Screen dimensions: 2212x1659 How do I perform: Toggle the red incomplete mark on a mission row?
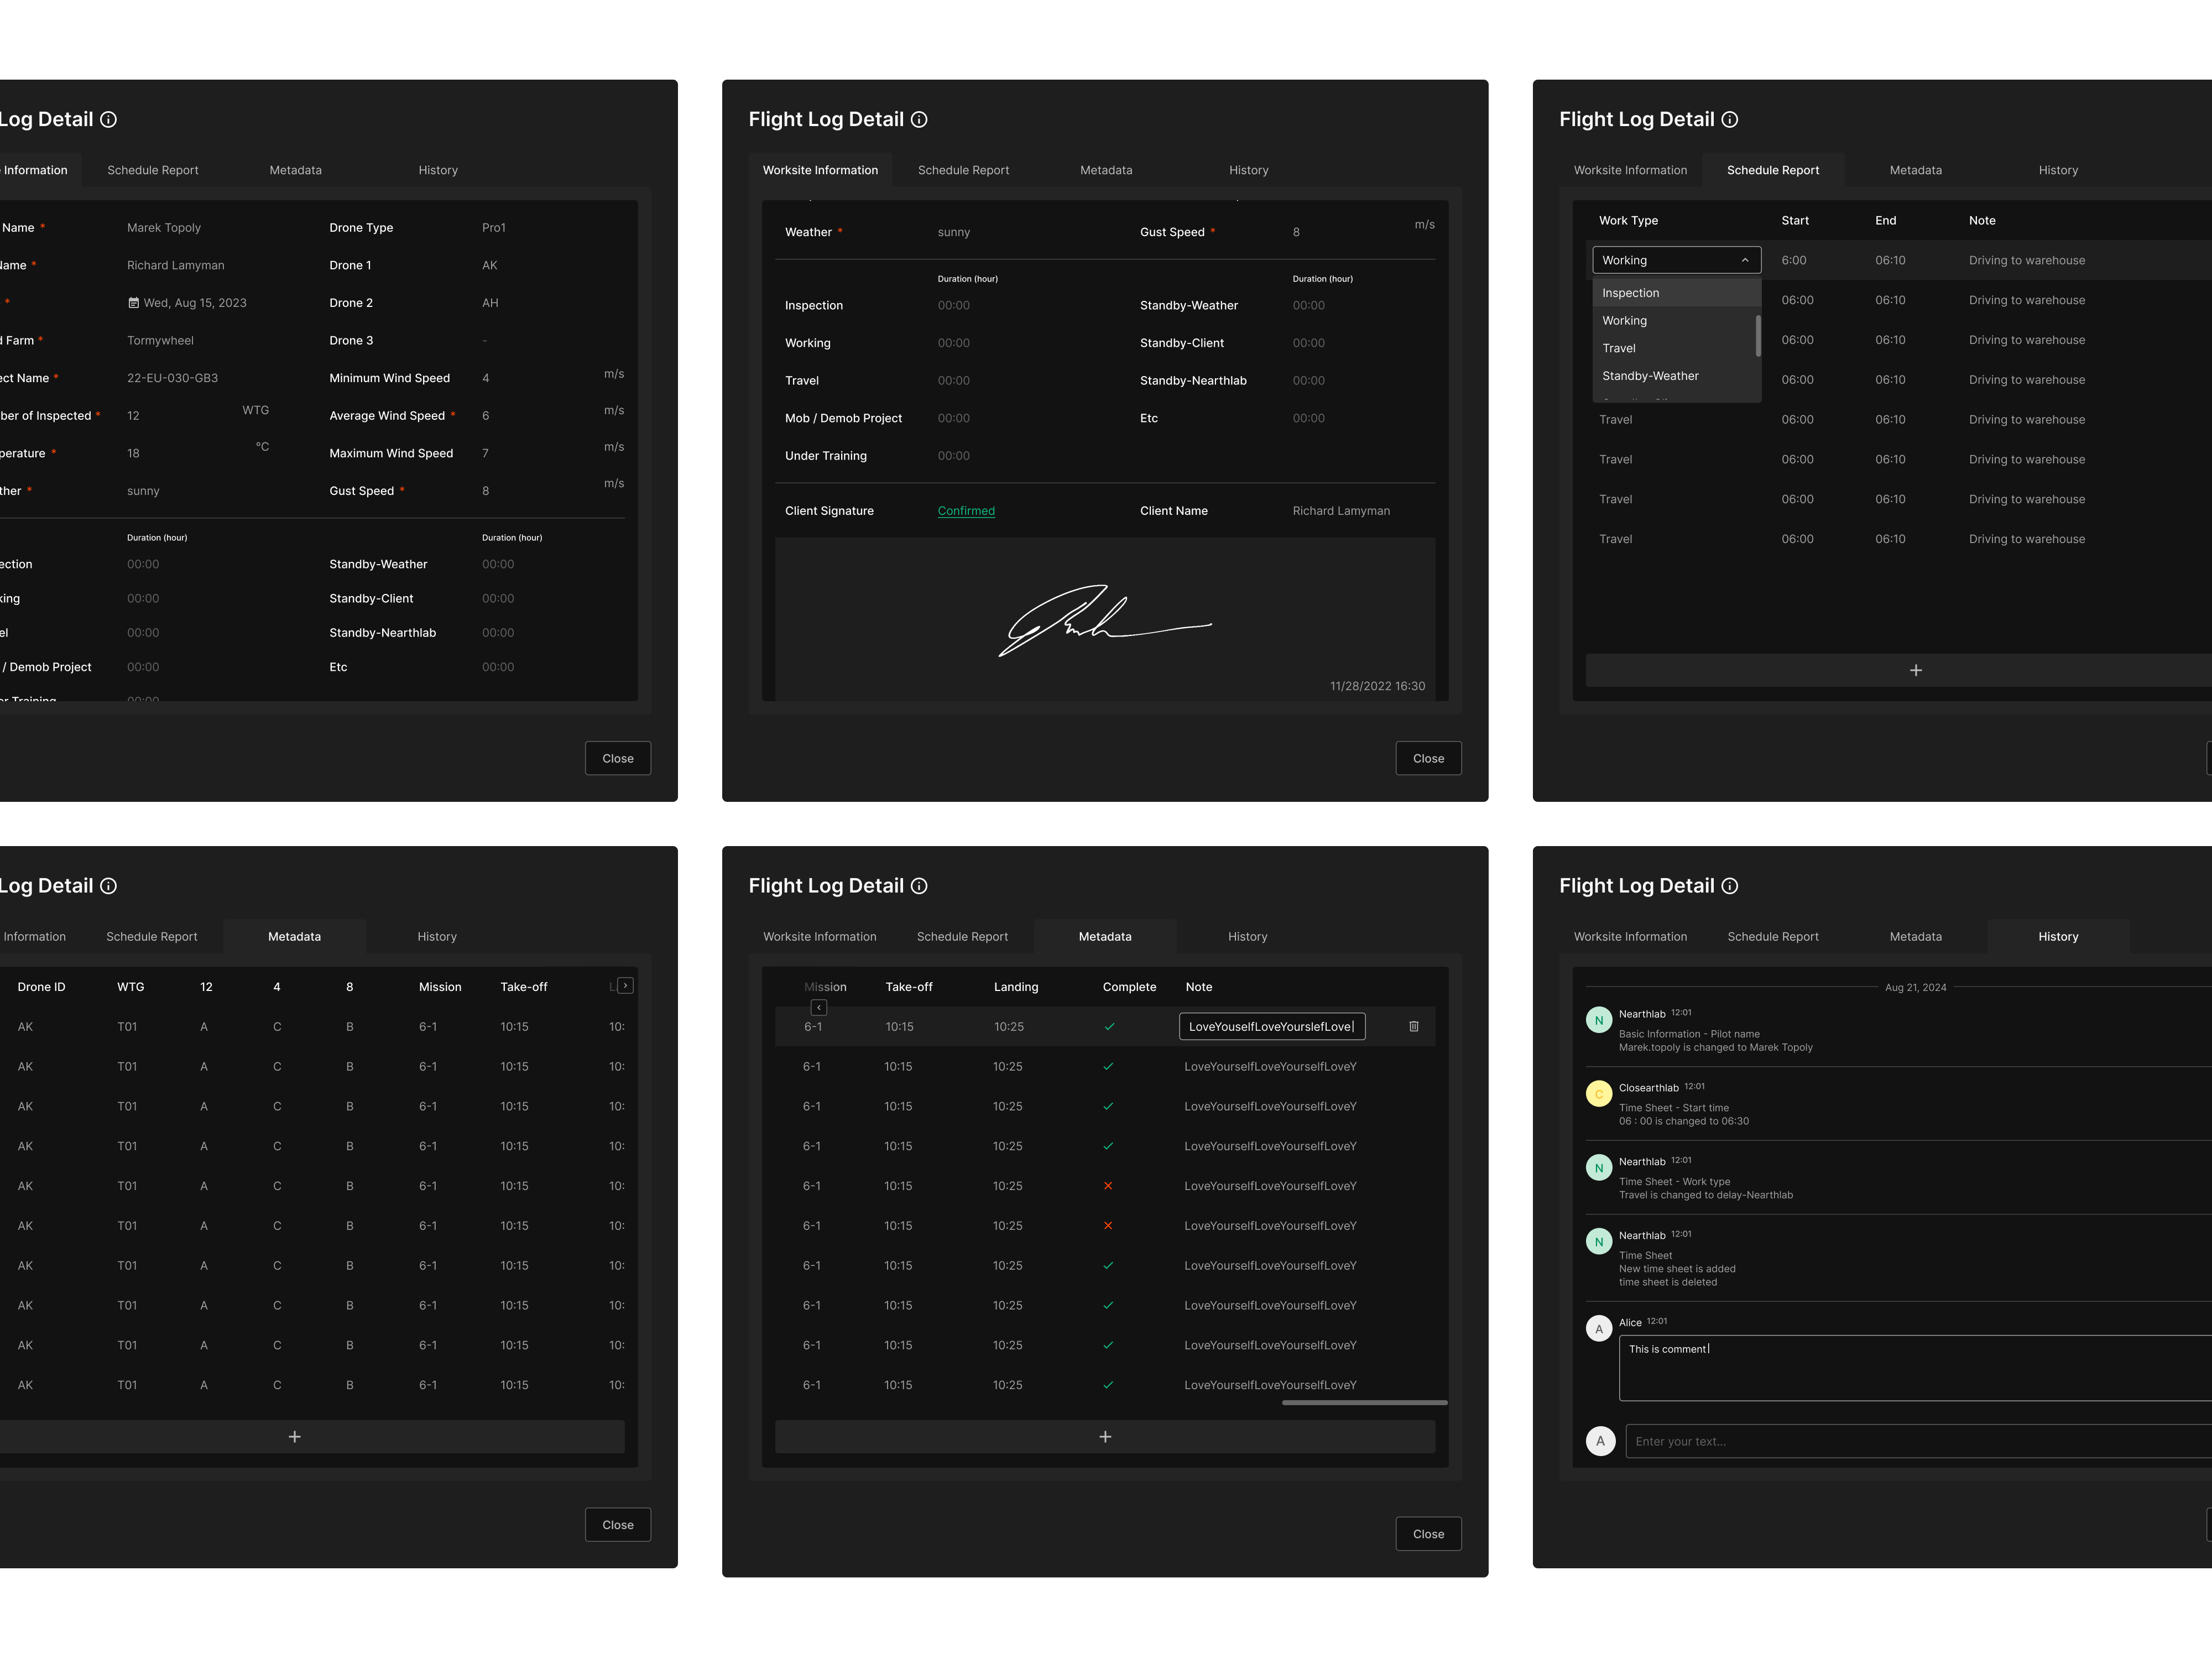pyautogui.click(x=1108, y=1186)
